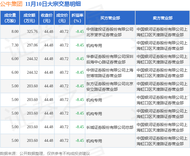Image resolution: width=190 pixels, height=156 pixels.
Task: Click 机构专用 in the 7.30 volume row
Action: point(94,45)
